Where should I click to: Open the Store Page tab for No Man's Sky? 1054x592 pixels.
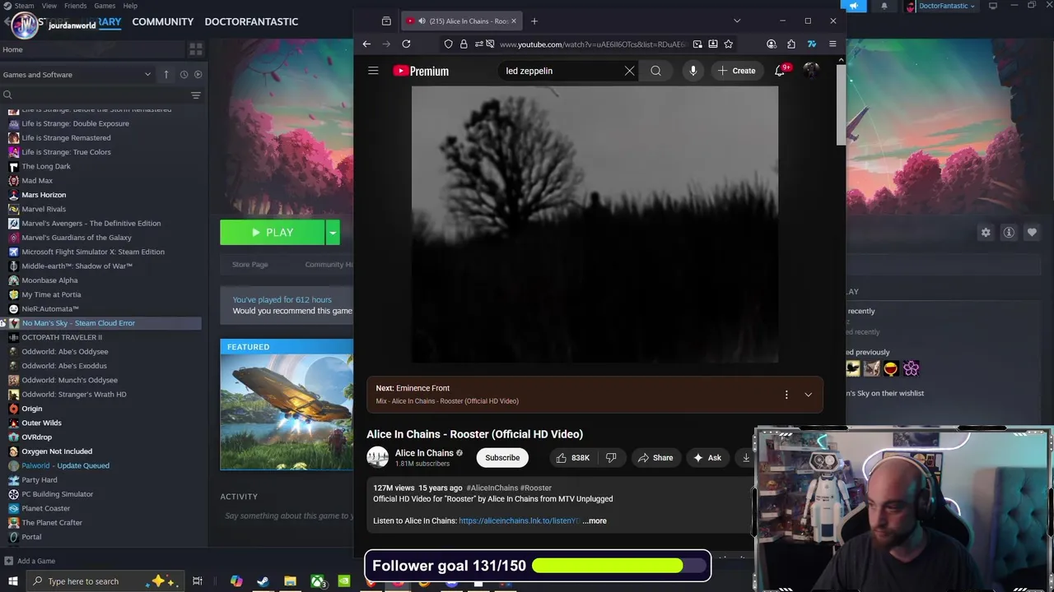pyautogui.click(x=250, y=264)
